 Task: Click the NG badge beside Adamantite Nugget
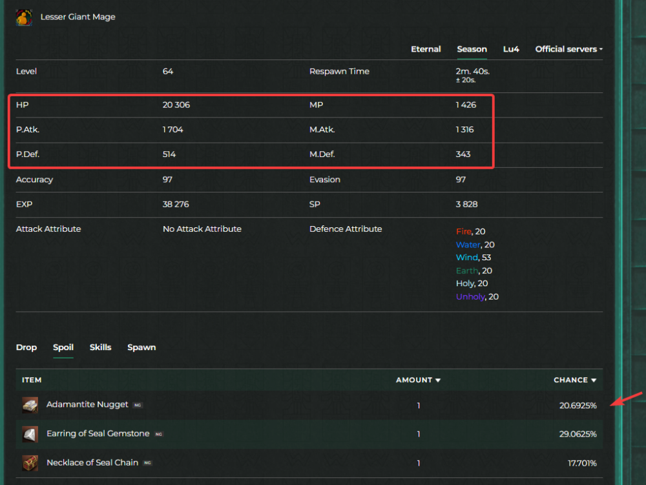138,405
